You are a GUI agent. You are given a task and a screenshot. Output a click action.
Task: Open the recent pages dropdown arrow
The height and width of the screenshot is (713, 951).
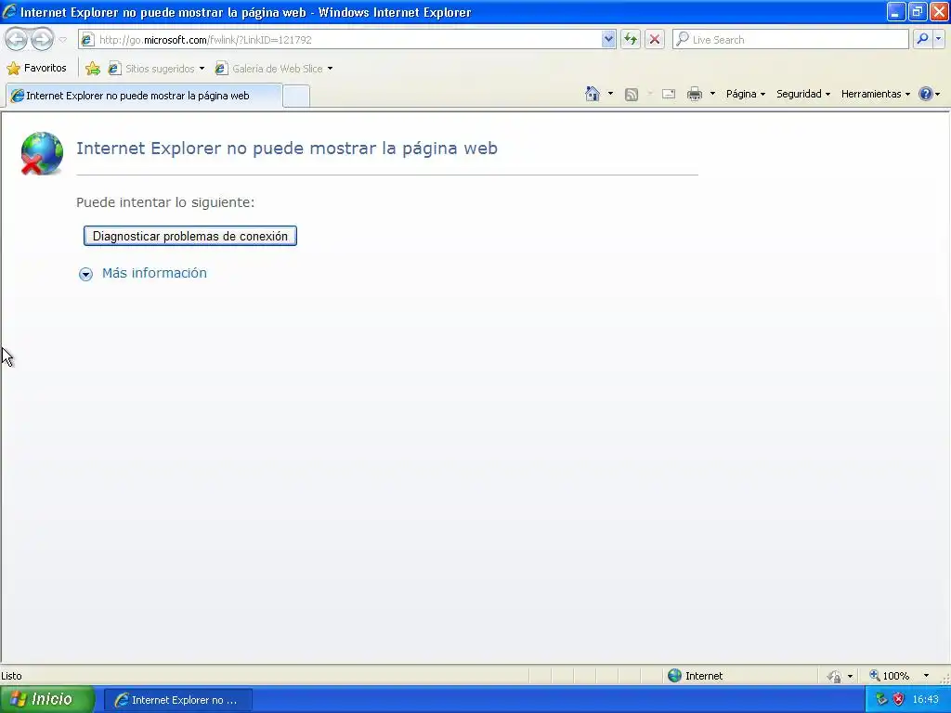tap(62, 40)
